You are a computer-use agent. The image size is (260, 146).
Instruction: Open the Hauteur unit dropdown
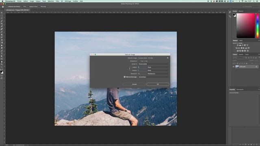tap(158, 70)
